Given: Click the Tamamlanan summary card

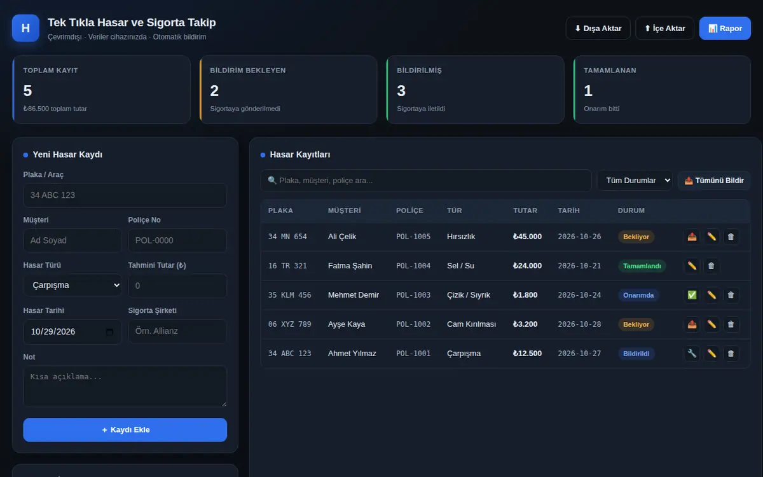Looking at the screenshot, I should [x=662, y=90].
